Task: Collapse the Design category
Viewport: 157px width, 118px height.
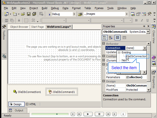Action: [104, 81]
